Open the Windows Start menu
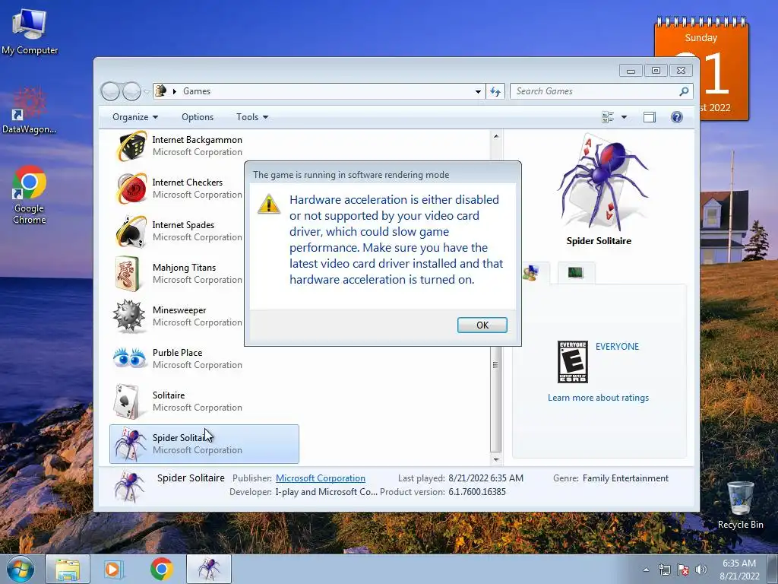Image resolution: width=778 pixels, height=584 pixels. point(21,569)
